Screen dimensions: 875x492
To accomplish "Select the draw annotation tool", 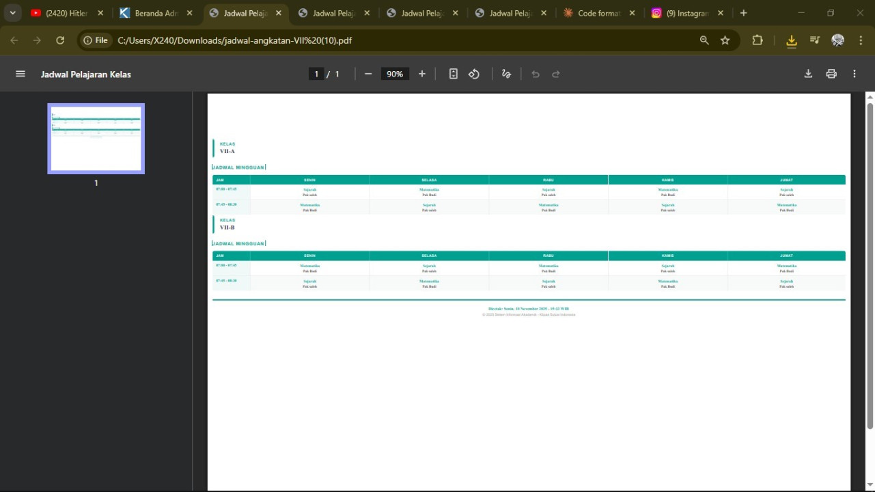I will click(506, 74).
